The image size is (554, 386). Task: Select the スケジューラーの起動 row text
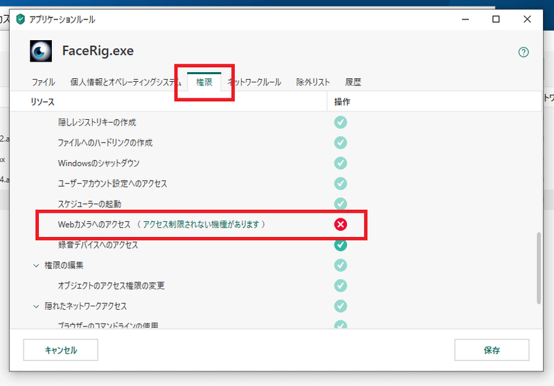point(90,204)
